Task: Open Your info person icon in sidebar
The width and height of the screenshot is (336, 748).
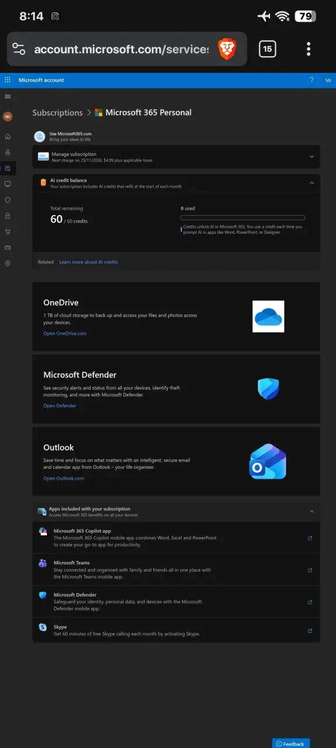Action: (8, 152)
